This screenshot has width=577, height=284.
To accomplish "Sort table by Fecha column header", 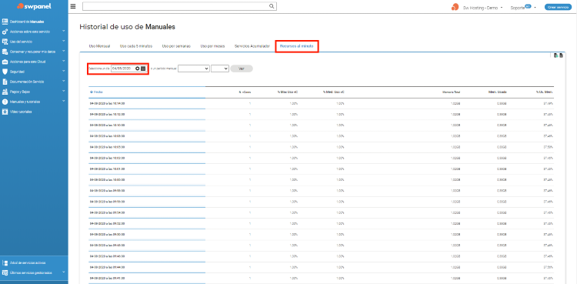I will 98,92.
